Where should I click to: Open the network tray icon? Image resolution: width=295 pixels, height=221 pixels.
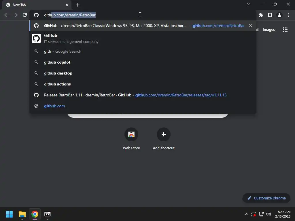point(261,214)
